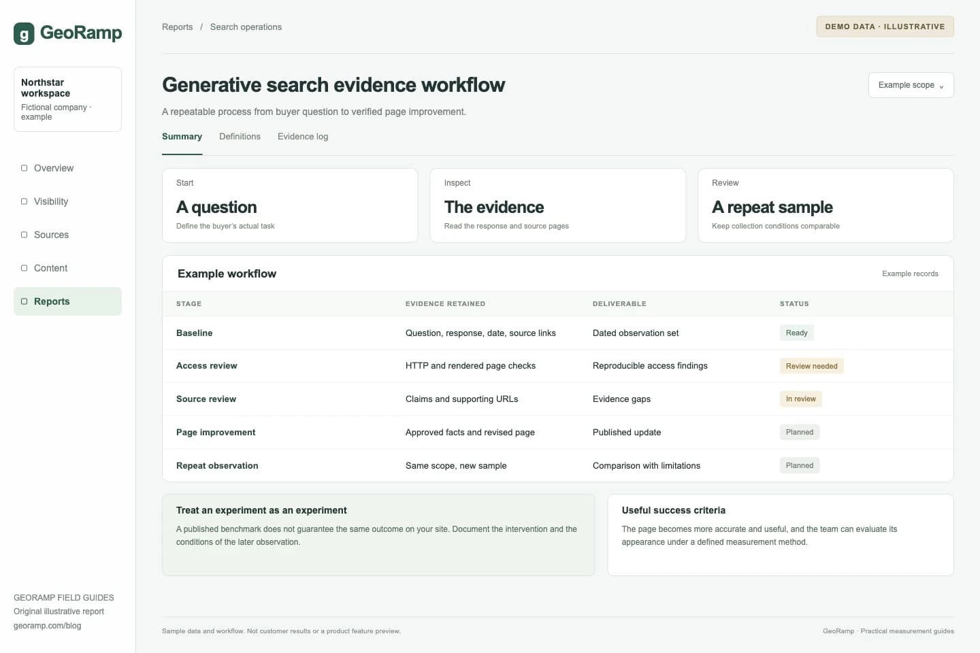Click the In review status badge
Viewport: 980px width, 653px height.
pos(800,399)
